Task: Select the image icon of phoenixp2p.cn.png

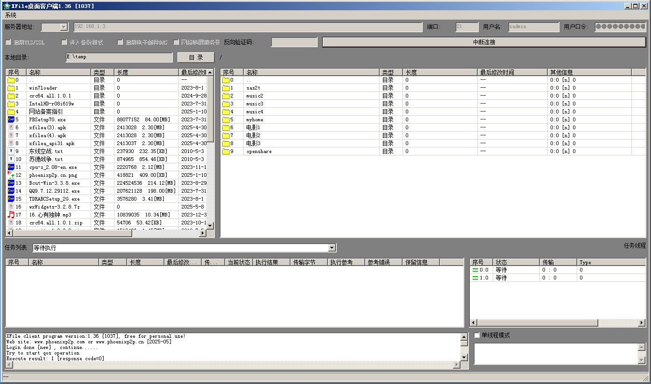Action: click(x=11, y=175)
